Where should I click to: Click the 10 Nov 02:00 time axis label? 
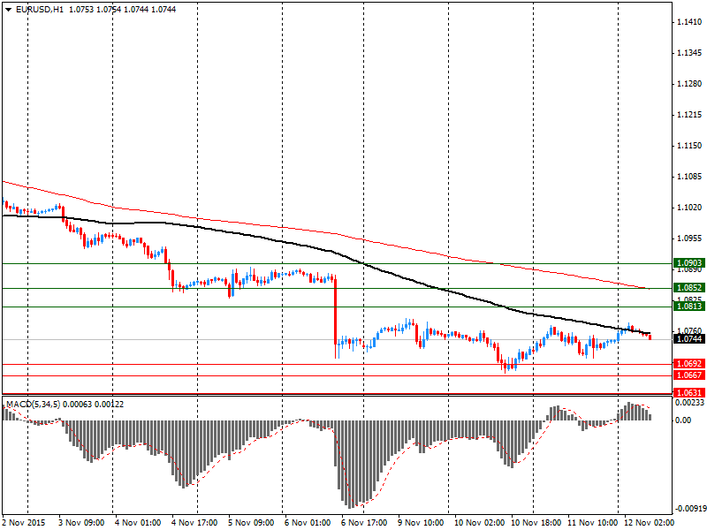click(x=479, y=523)
